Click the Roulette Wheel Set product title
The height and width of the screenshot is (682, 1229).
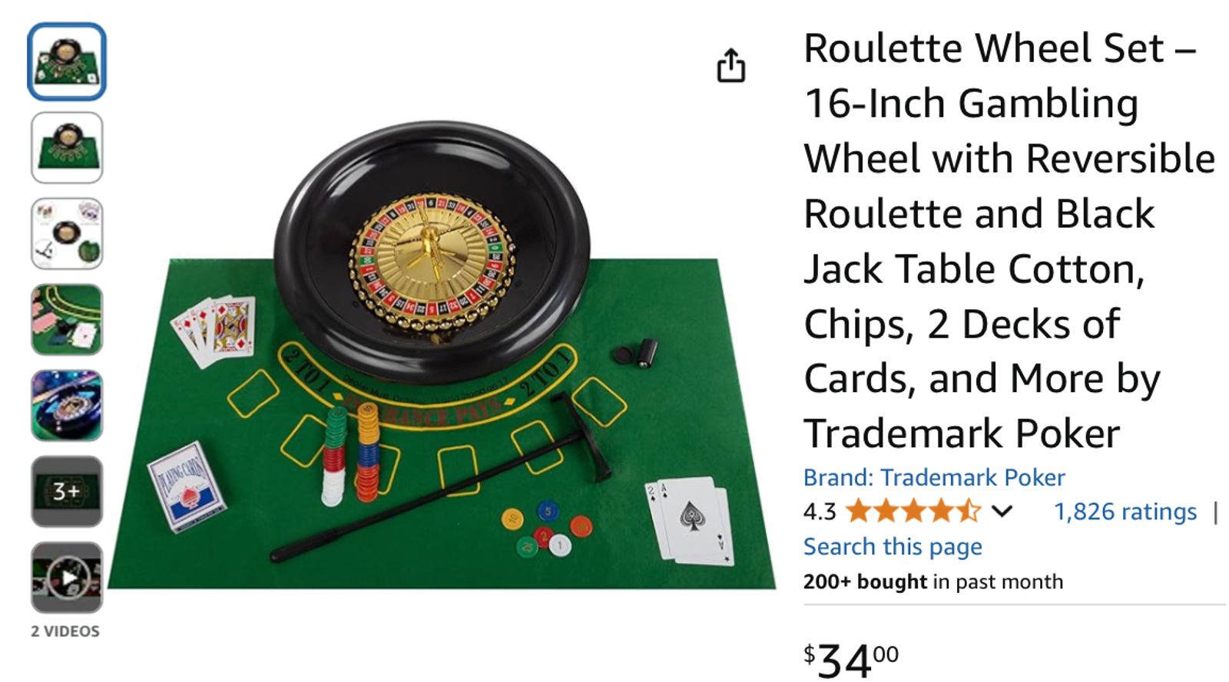click(1009, 241)
